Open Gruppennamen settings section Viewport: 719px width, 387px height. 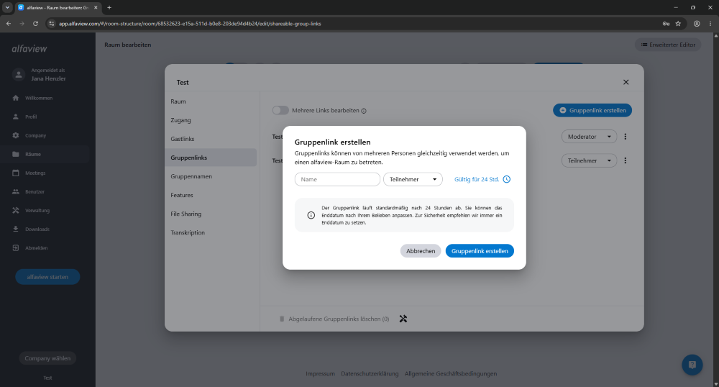click(x=211, y=176)
